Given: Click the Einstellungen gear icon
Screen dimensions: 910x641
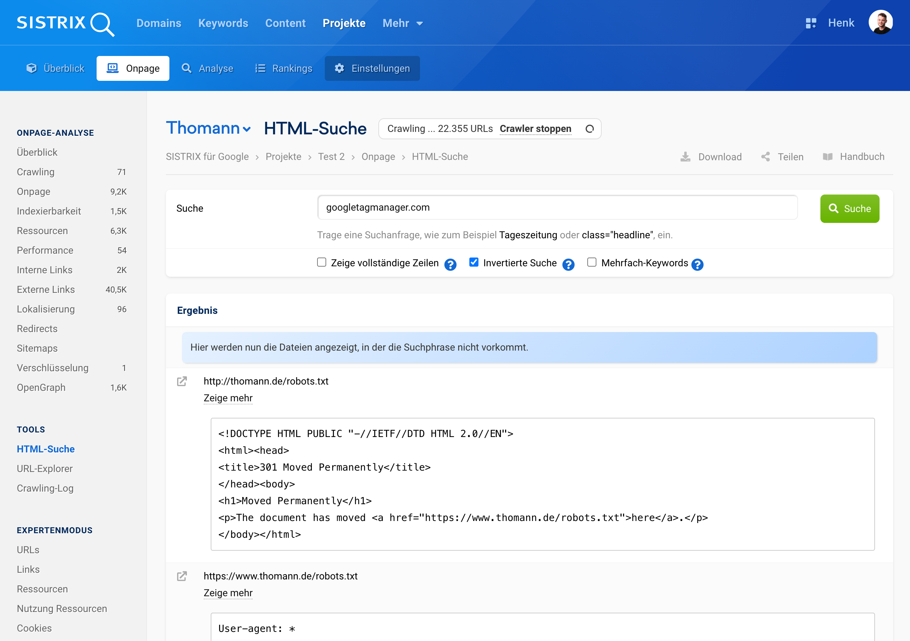Looking at the screenshot, I should pos(339,68).
